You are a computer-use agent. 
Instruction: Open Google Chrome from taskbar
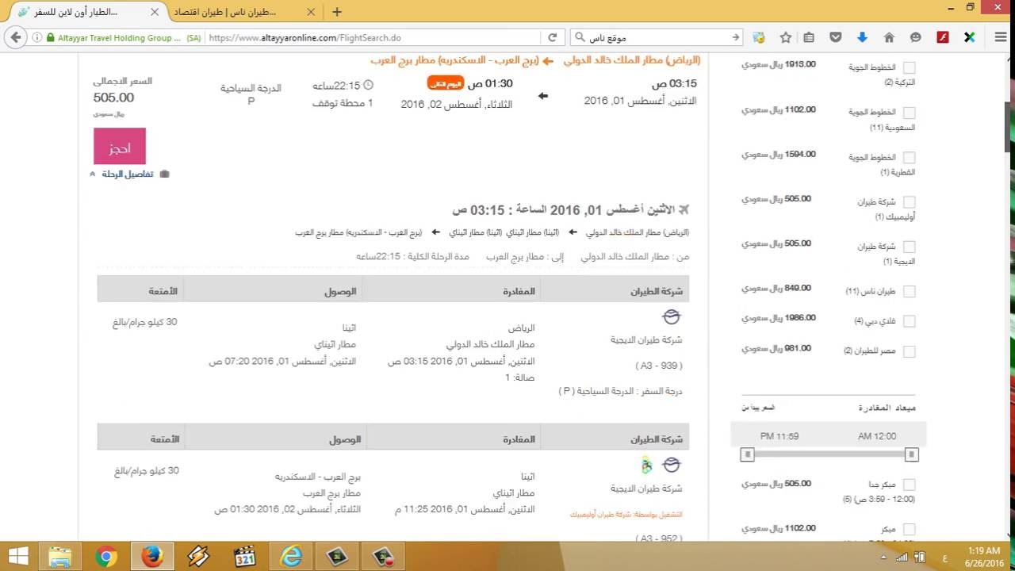click(x=106, y=557)
